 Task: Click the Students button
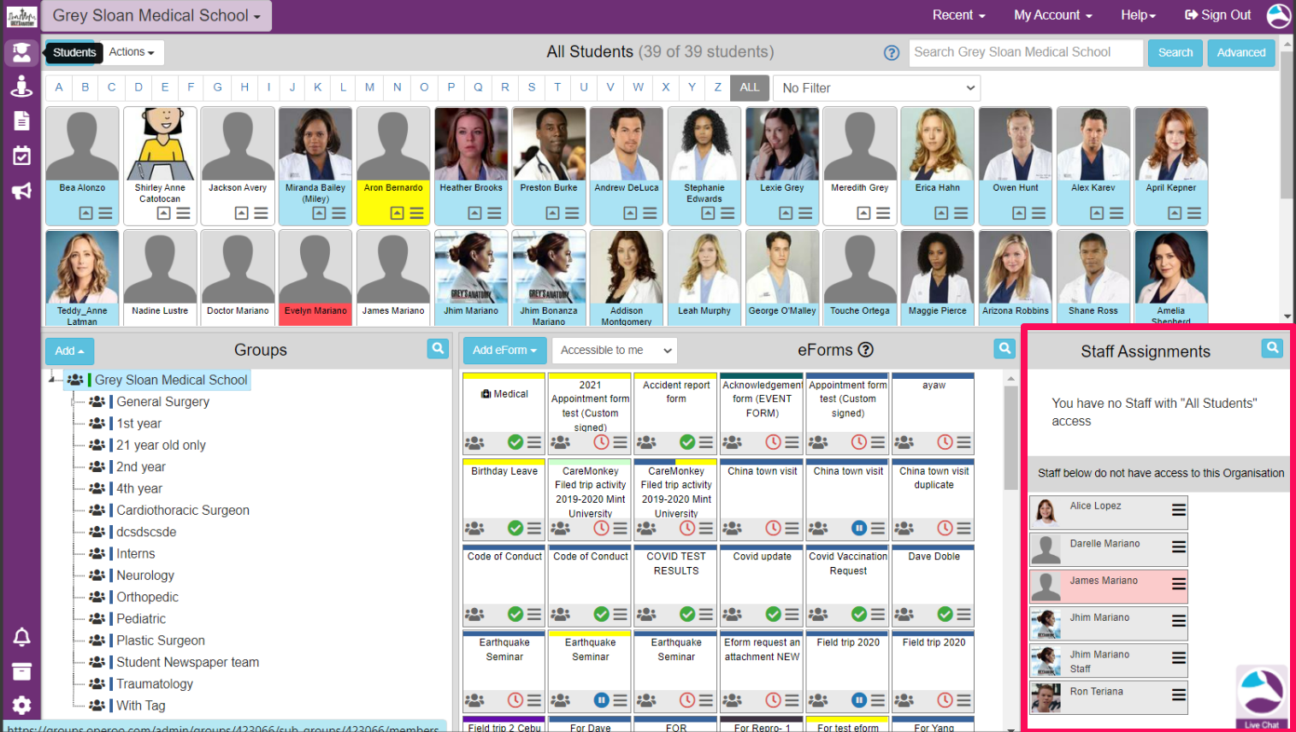74,52
